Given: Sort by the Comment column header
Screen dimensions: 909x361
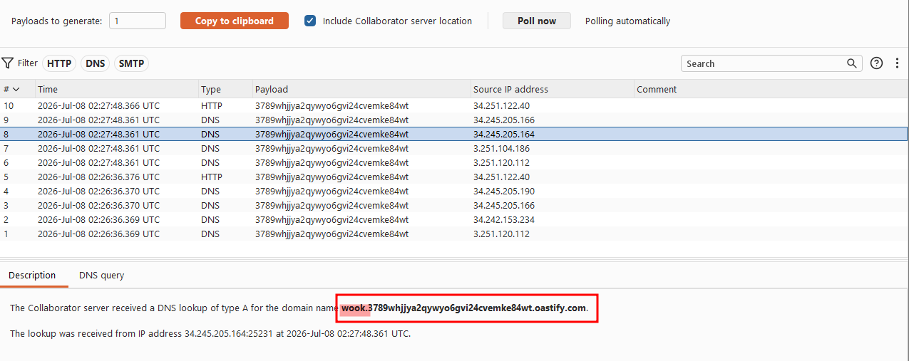Looking at the screenshot, I should 771,89.
